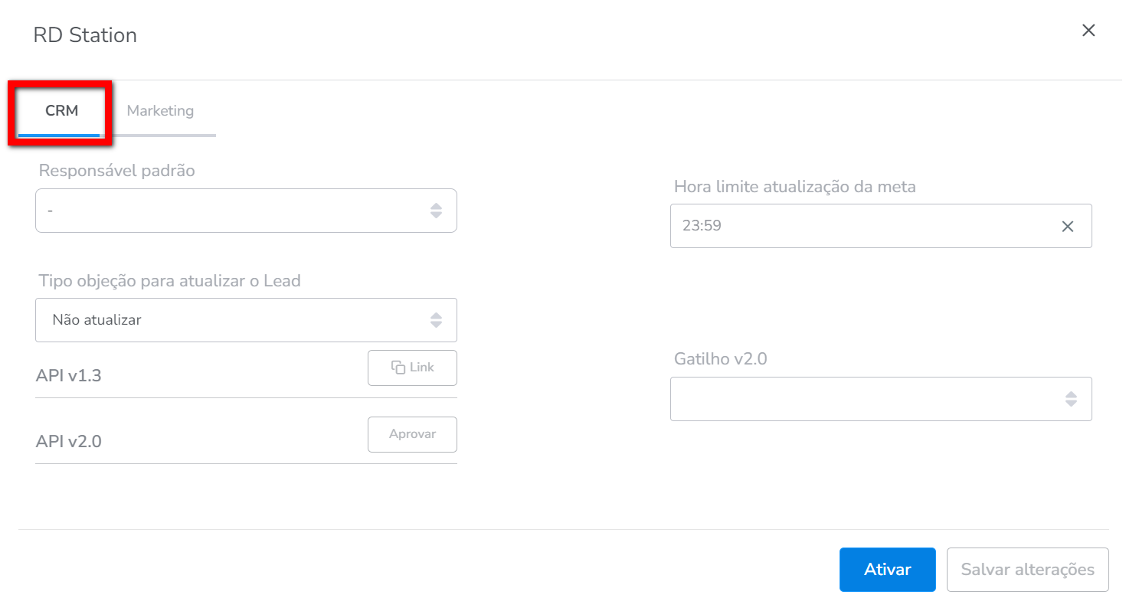Click the copy icon on the Link button
1126x608 pixels.
coord(398,368)
